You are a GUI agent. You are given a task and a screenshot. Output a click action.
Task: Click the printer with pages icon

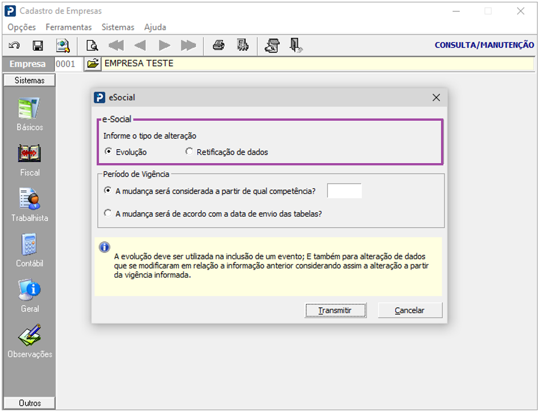[x=272, y=45]
